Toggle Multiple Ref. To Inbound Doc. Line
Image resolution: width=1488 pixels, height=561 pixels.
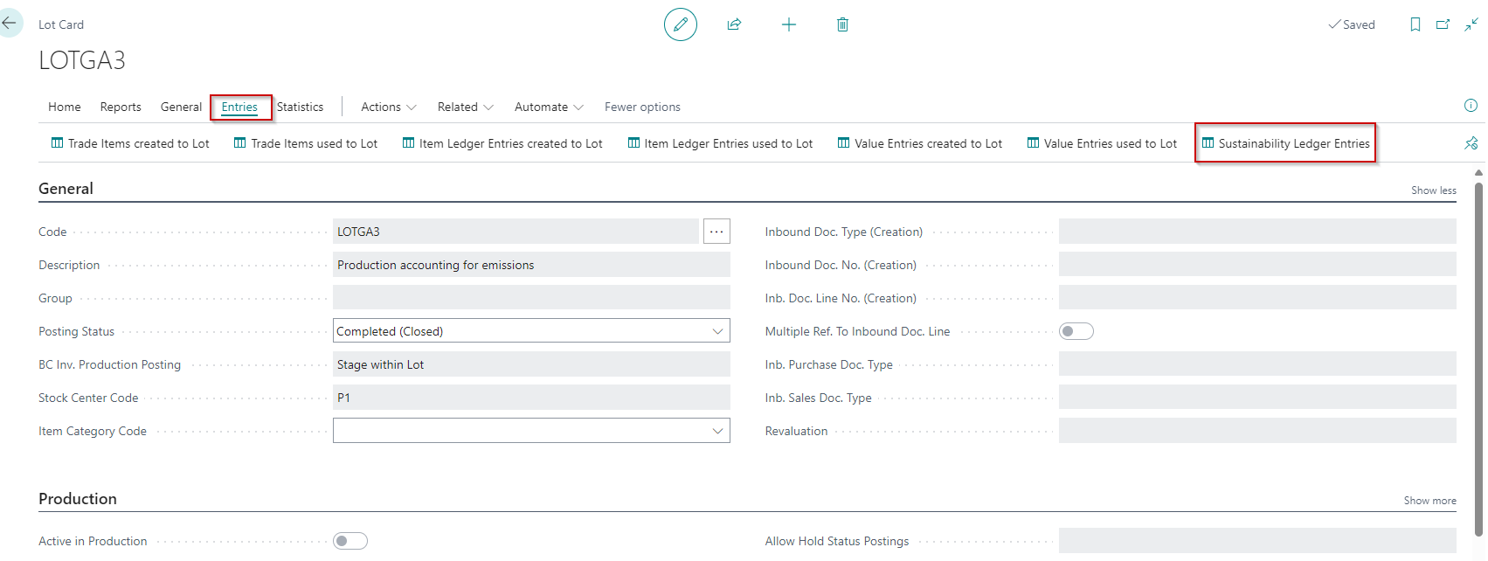[1076, 331]
